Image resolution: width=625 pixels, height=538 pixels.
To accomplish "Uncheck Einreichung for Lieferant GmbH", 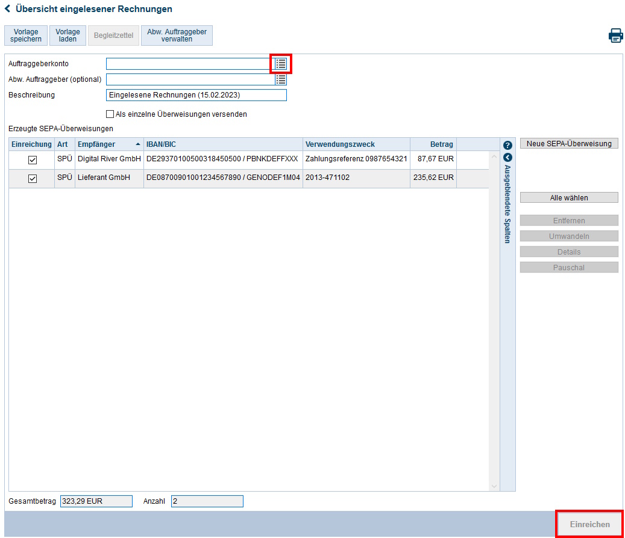I will point(33,179).
